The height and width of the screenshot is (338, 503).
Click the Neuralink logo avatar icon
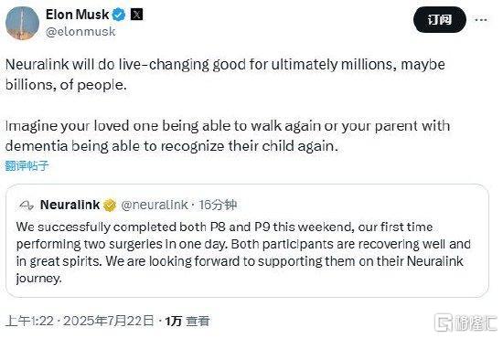click(27, 206)
